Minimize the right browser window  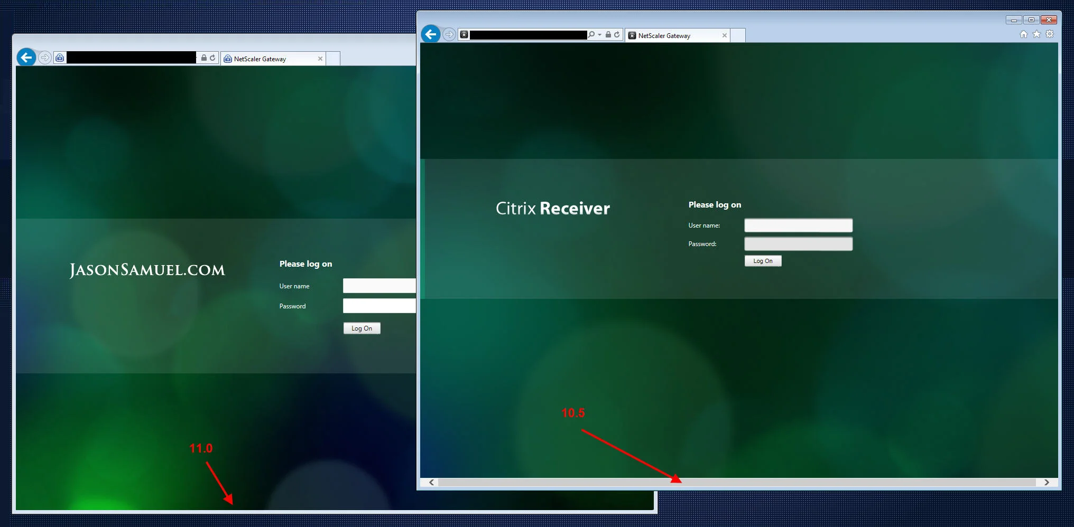[x=1014, y=20]
